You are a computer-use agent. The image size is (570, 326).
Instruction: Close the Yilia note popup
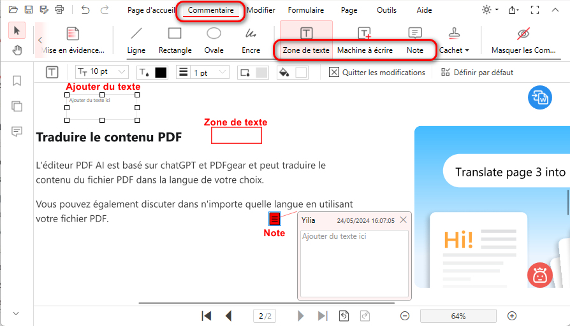pos(403,220)
